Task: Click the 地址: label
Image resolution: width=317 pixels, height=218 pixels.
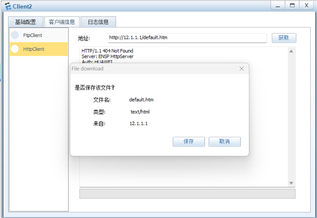Action: [84, 38]
